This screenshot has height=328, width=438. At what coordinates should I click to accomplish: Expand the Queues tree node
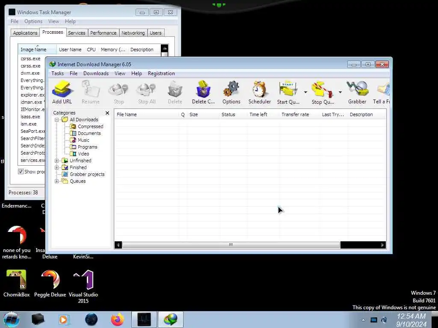coord(57,181)
